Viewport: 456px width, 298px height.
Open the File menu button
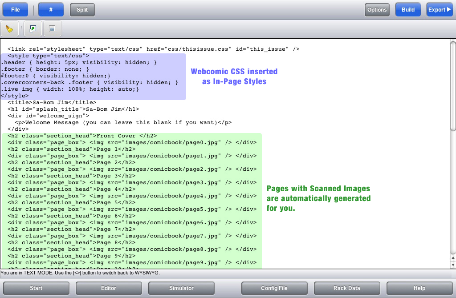pos(16,10)
